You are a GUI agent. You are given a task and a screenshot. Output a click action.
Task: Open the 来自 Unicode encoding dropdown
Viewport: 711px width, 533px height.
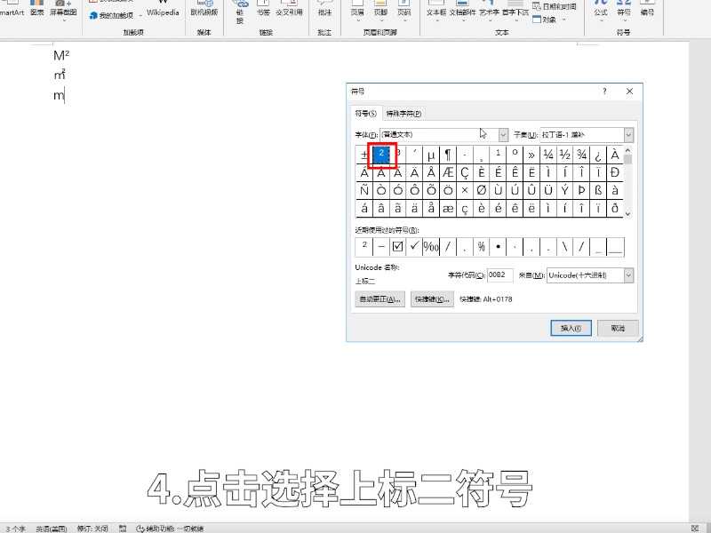click(627, 274)
